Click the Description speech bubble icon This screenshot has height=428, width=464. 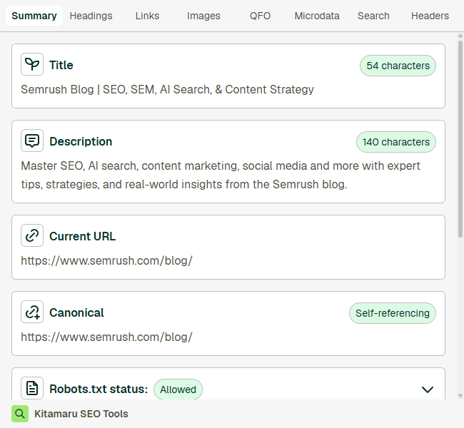pos(32,141)
